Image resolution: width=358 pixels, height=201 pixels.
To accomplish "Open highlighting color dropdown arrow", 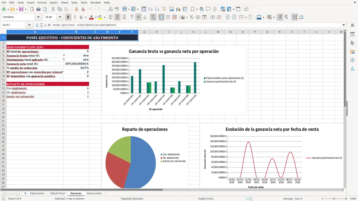I will click(104, 17).
